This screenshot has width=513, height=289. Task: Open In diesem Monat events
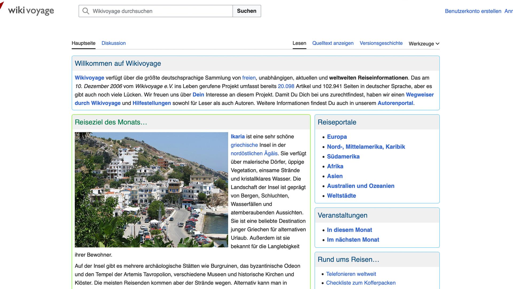pyautogui.click(x=349, y=230)
